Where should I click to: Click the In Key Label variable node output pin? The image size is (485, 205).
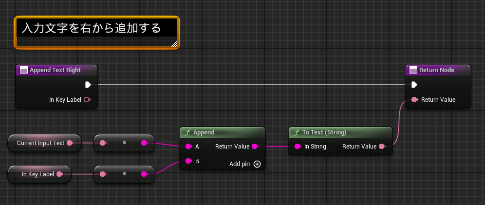click(60, 174)
